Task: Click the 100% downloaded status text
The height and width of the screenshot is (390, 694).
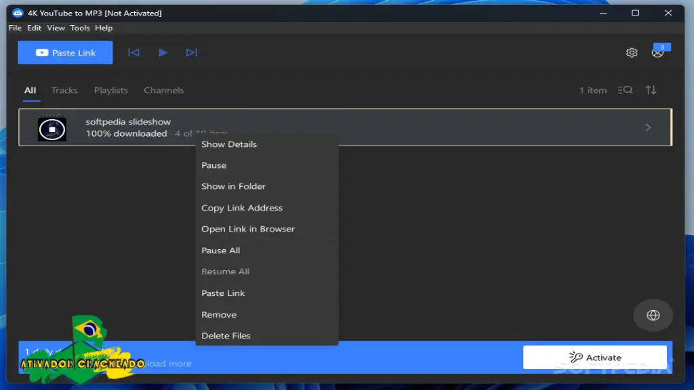Action: tap(126, 133)
